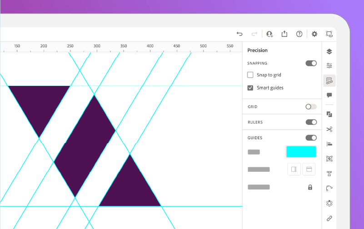Click the RULERS section label

coord(255,122)
